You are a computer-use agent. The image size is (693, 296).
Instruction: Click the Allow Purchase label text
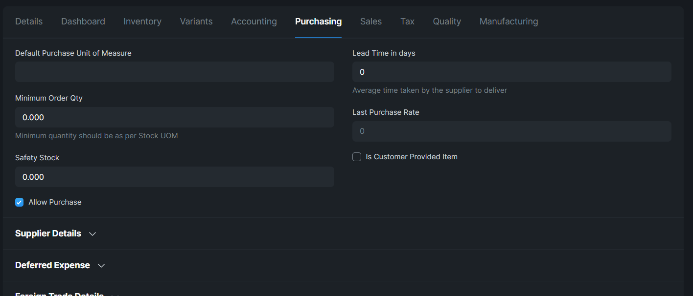pyautogui.click(x=55, y=202)
